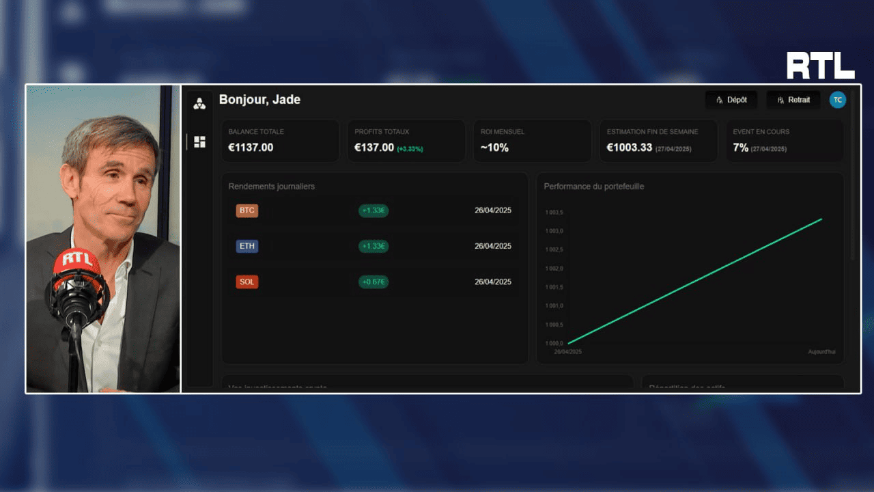Click the SOL asset badge
874x492 pixels.
point(246,282)
